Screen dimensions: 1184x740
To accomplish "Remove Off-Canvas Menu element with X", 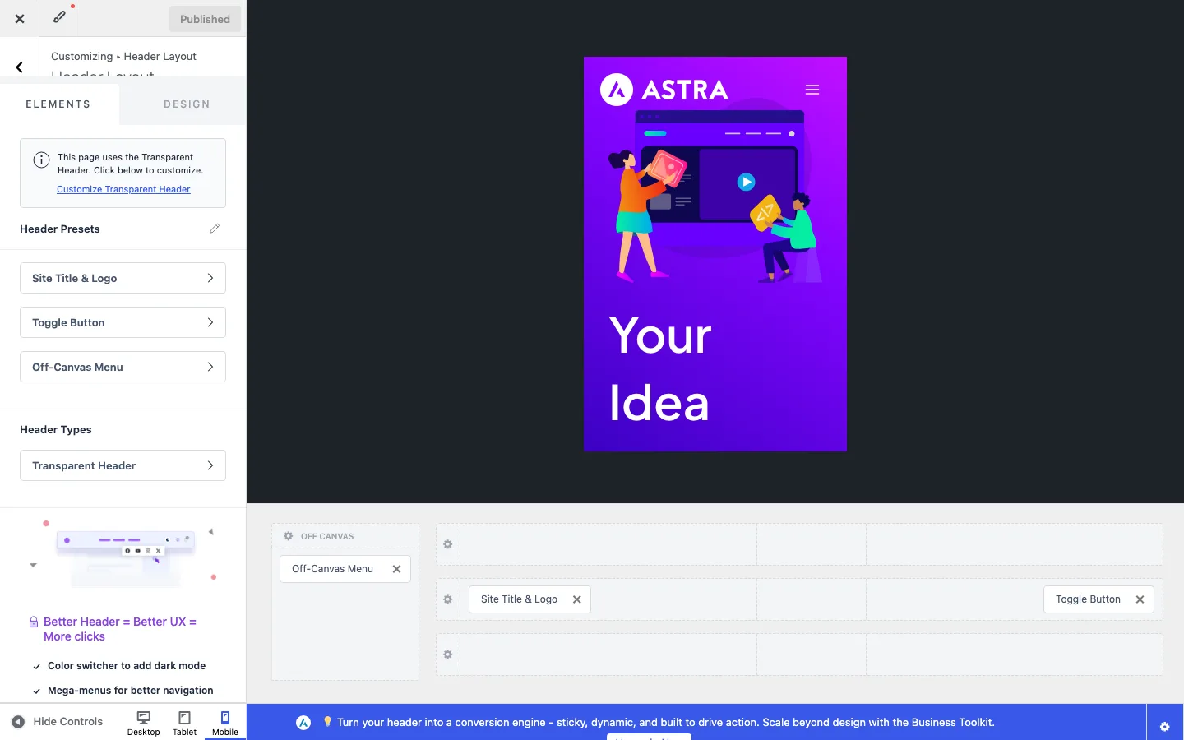I will [x=396, y=569].
